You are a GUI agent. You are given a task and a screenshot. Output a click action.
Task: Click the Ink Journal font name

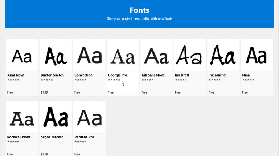217,75
